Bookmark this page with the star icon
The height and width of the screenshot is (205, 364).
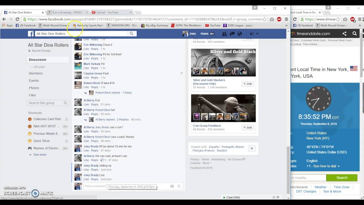click(265, 19)
